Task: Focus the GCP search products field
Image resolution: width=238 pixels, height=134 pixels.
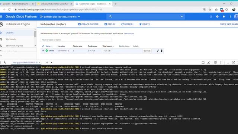Action: pyautogui.click(x=146, y=16)
